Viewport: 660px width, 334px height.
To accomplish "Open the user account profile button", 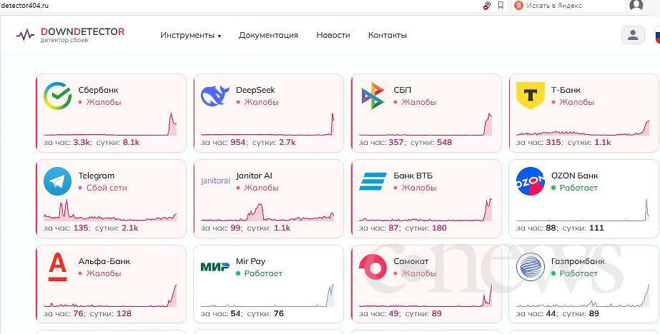I will pos(633,34).
